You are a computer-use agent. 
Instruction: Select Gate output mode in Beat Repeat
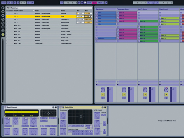pos(54,126)
